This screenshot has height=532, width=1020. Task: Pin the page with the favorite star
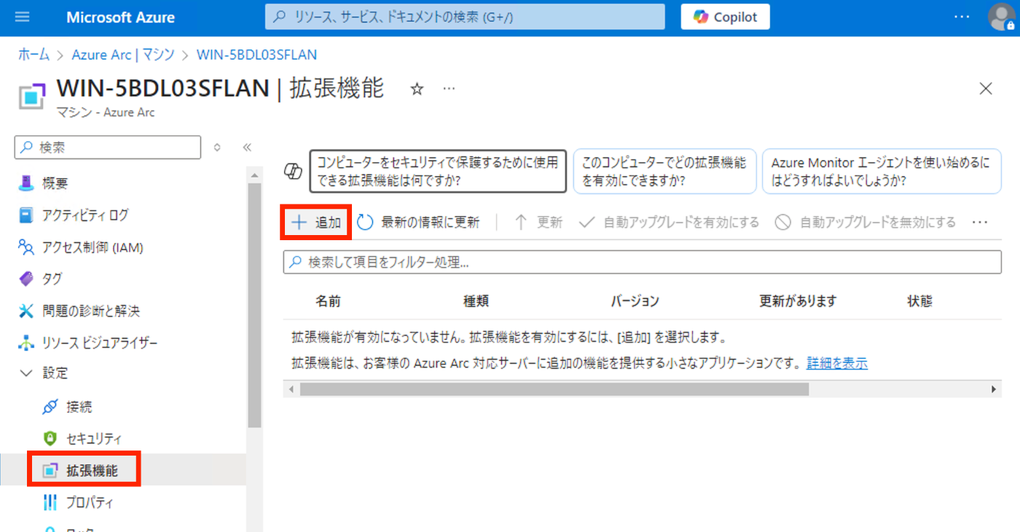click(417, 89)
